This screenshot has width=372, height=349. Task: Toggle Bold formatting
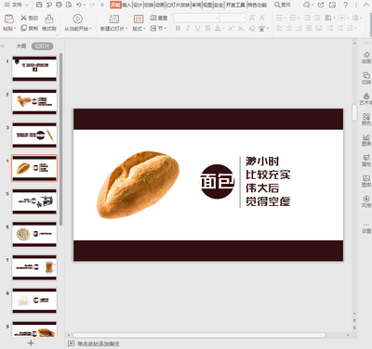click(178, 28)
